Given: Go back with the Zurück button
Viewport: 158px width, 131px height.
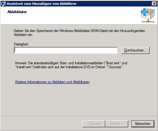Looking at the screenshot, I should click(94, 124).
